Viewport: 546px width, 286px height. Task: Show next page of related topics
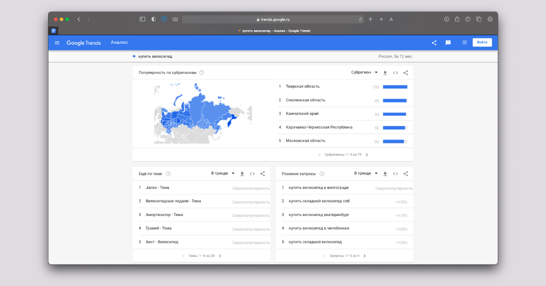point(220,256)
